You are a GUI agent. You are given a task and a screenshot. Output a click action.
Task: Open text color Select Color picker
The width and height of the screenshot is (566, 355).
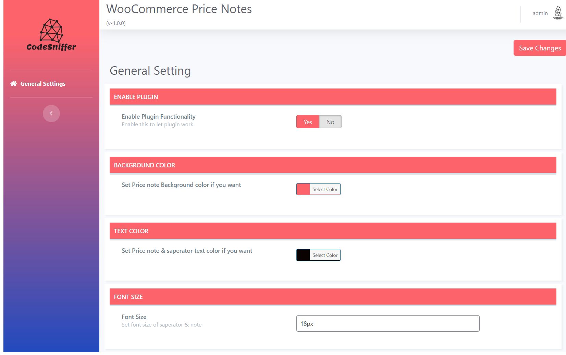pos(325,255)
